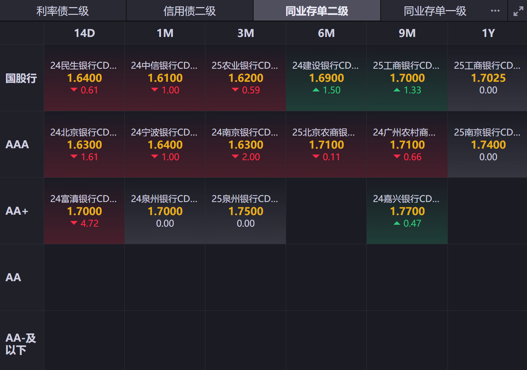This screenshot has width=527, height=370.
Task: Open 25南京银行CD cell at 1.7400
Action: click(x=487, y=144)
